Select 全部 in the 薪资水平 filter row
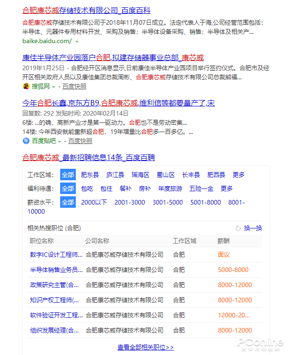Screen dimensions: 288x355 pyautogui.click(x=68, y=202)
